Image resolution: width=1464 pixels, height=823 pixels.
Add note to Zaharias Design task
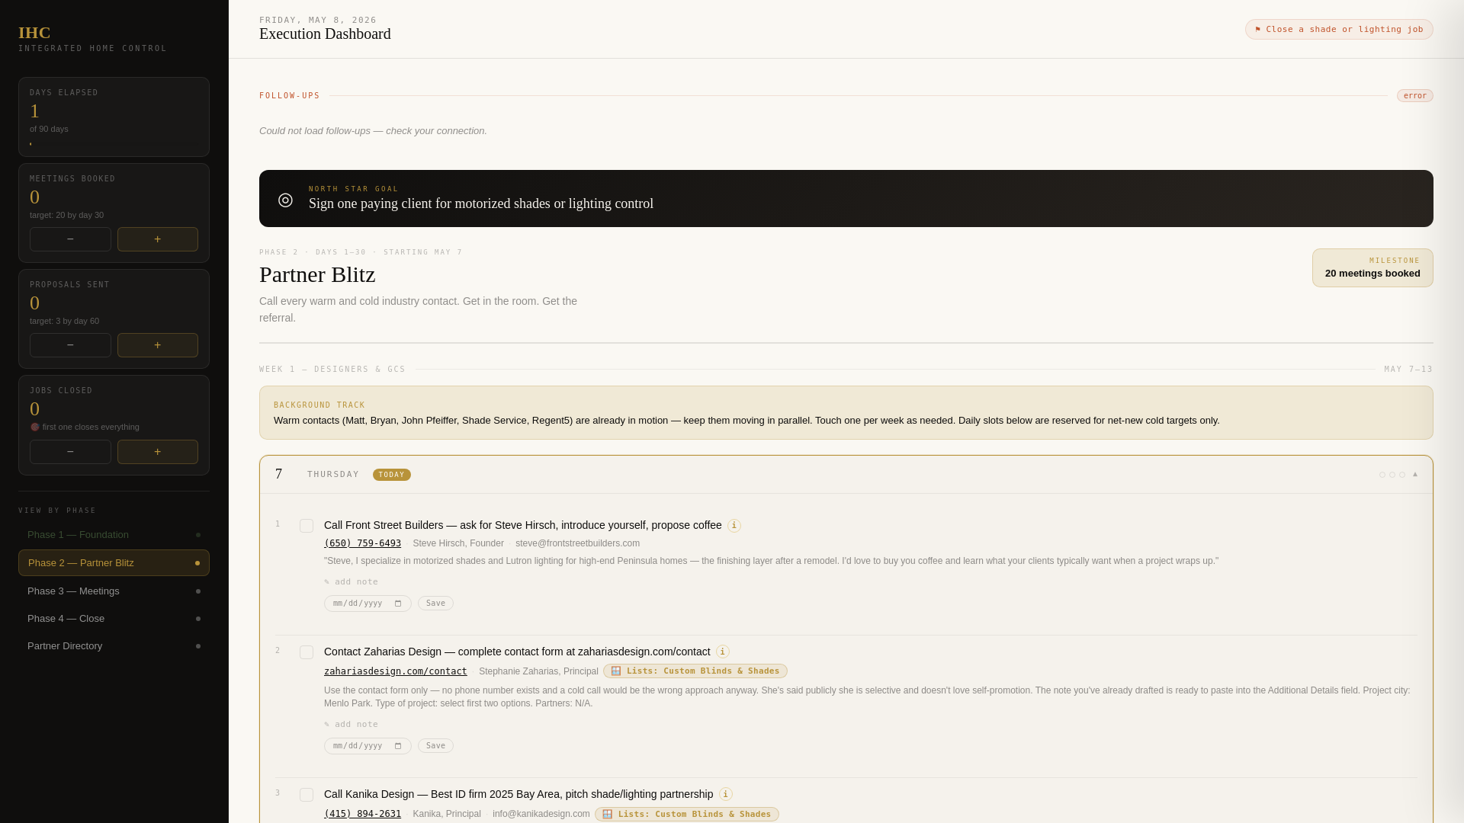coord(352,725)
